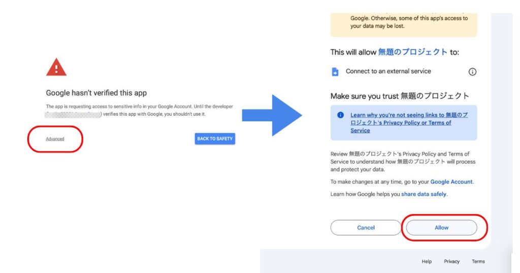Click blue info icon in Privacy Policy notice
This screenshot has height=273, width=520.
[341, 115]
